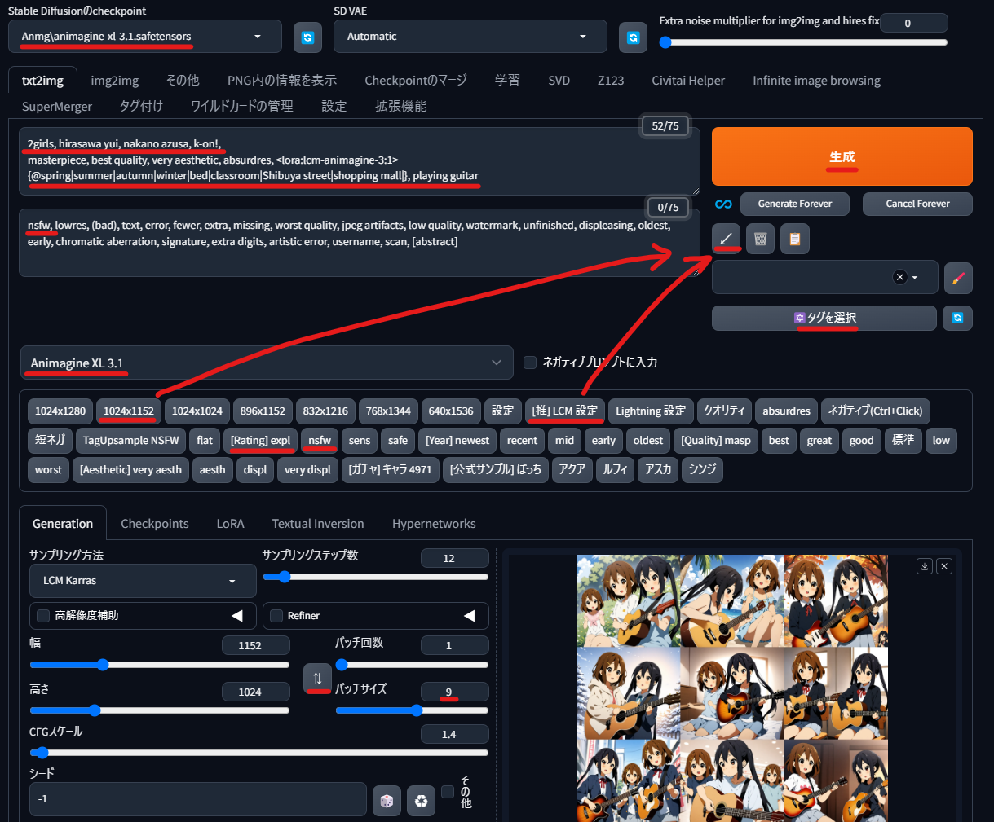Adjust the CFGスケール slider
This screenshot has height=822, width=994.
258,753
